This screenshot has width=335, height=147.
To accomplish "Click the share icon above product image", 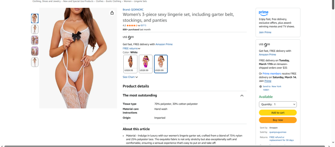I will [112, 13].
